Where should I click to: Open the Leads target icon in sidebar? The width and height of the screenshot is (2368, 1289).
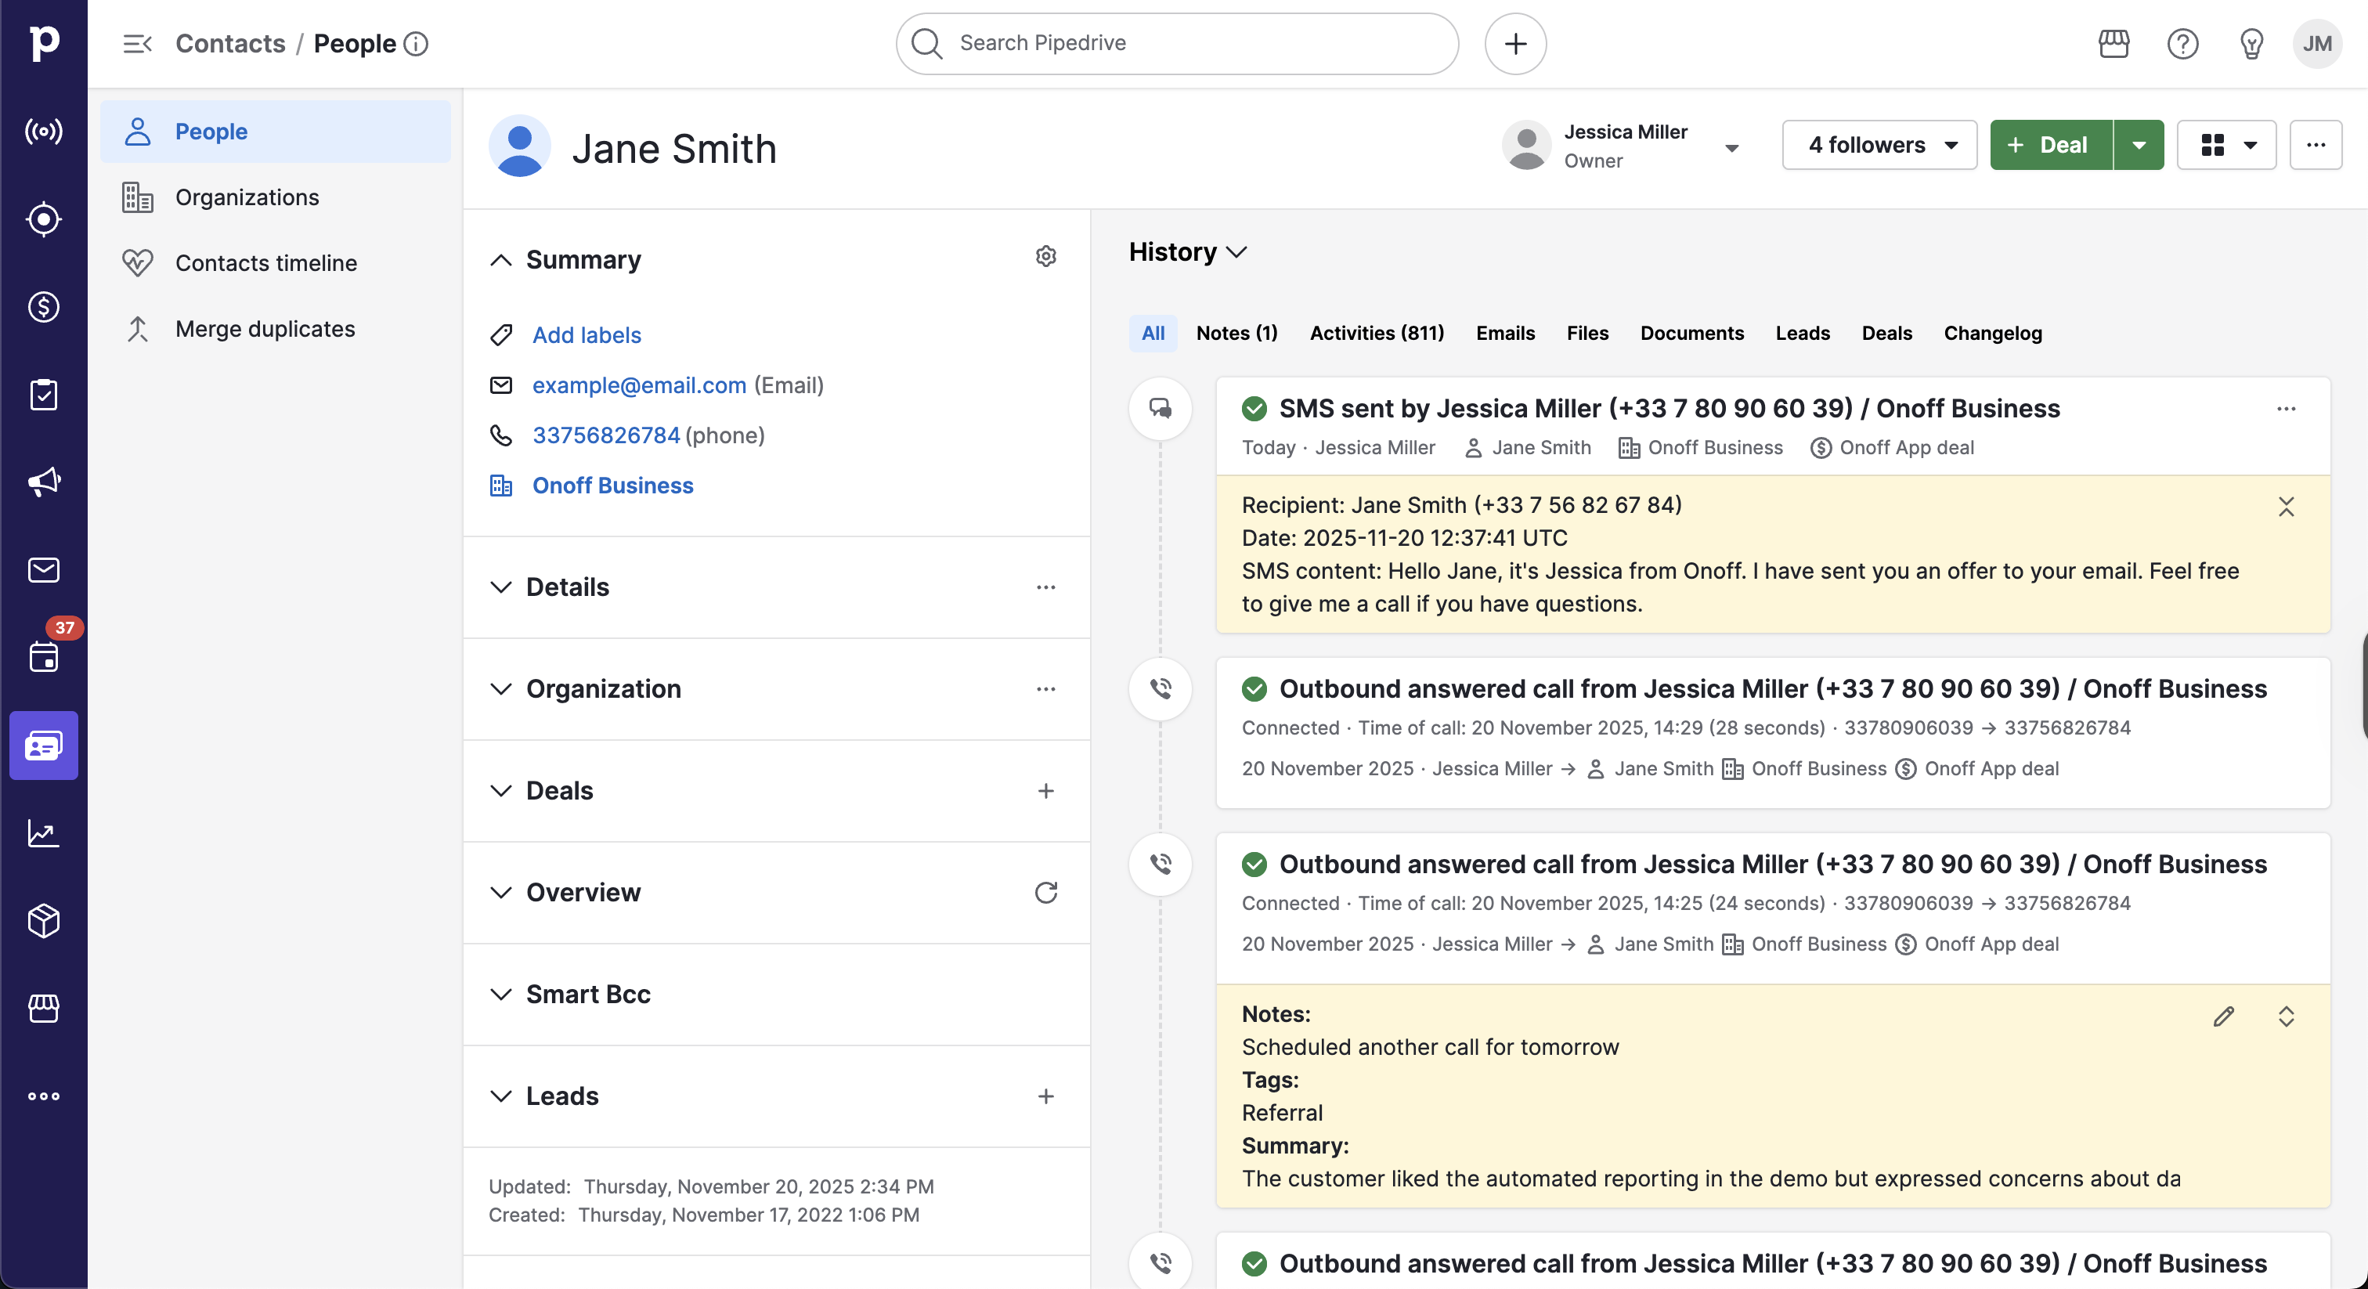pyautogui.click(x=43, y=218)
